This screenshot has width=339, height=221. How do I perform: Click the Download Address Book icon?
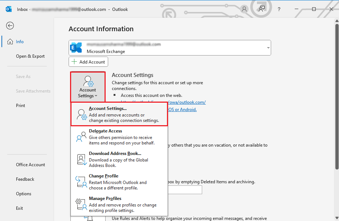81,159
